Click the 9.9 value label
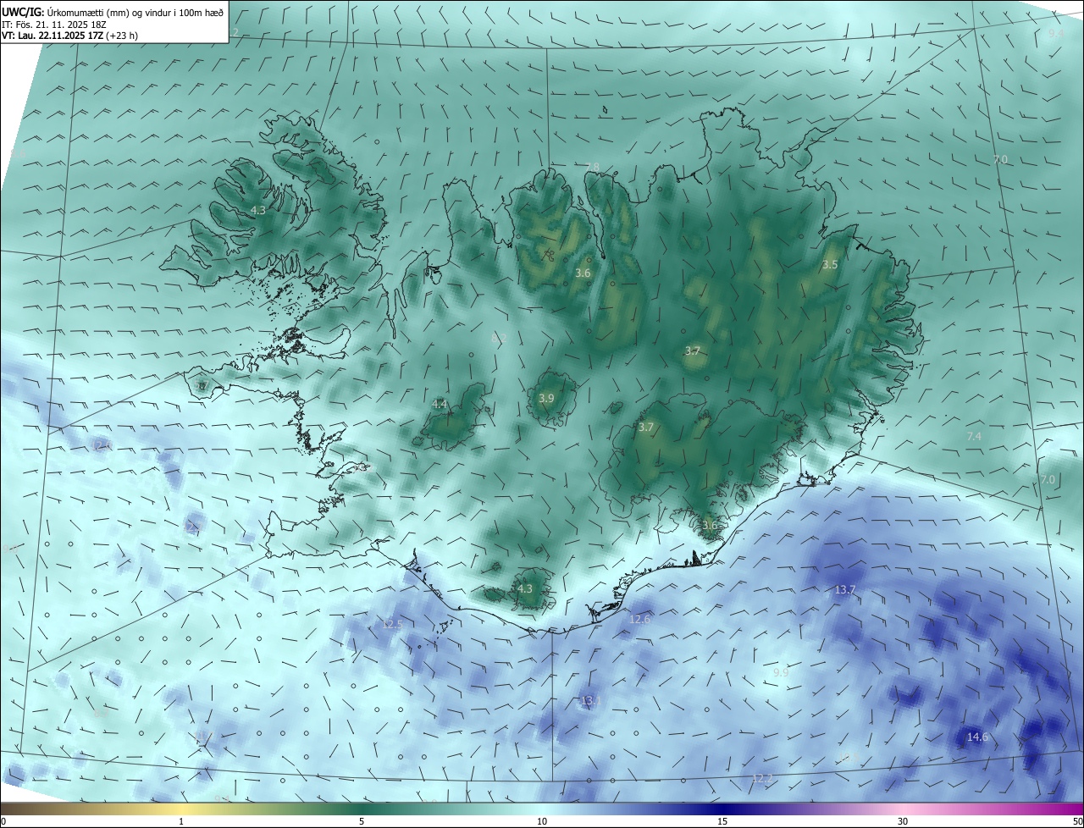 click(781, 672)
